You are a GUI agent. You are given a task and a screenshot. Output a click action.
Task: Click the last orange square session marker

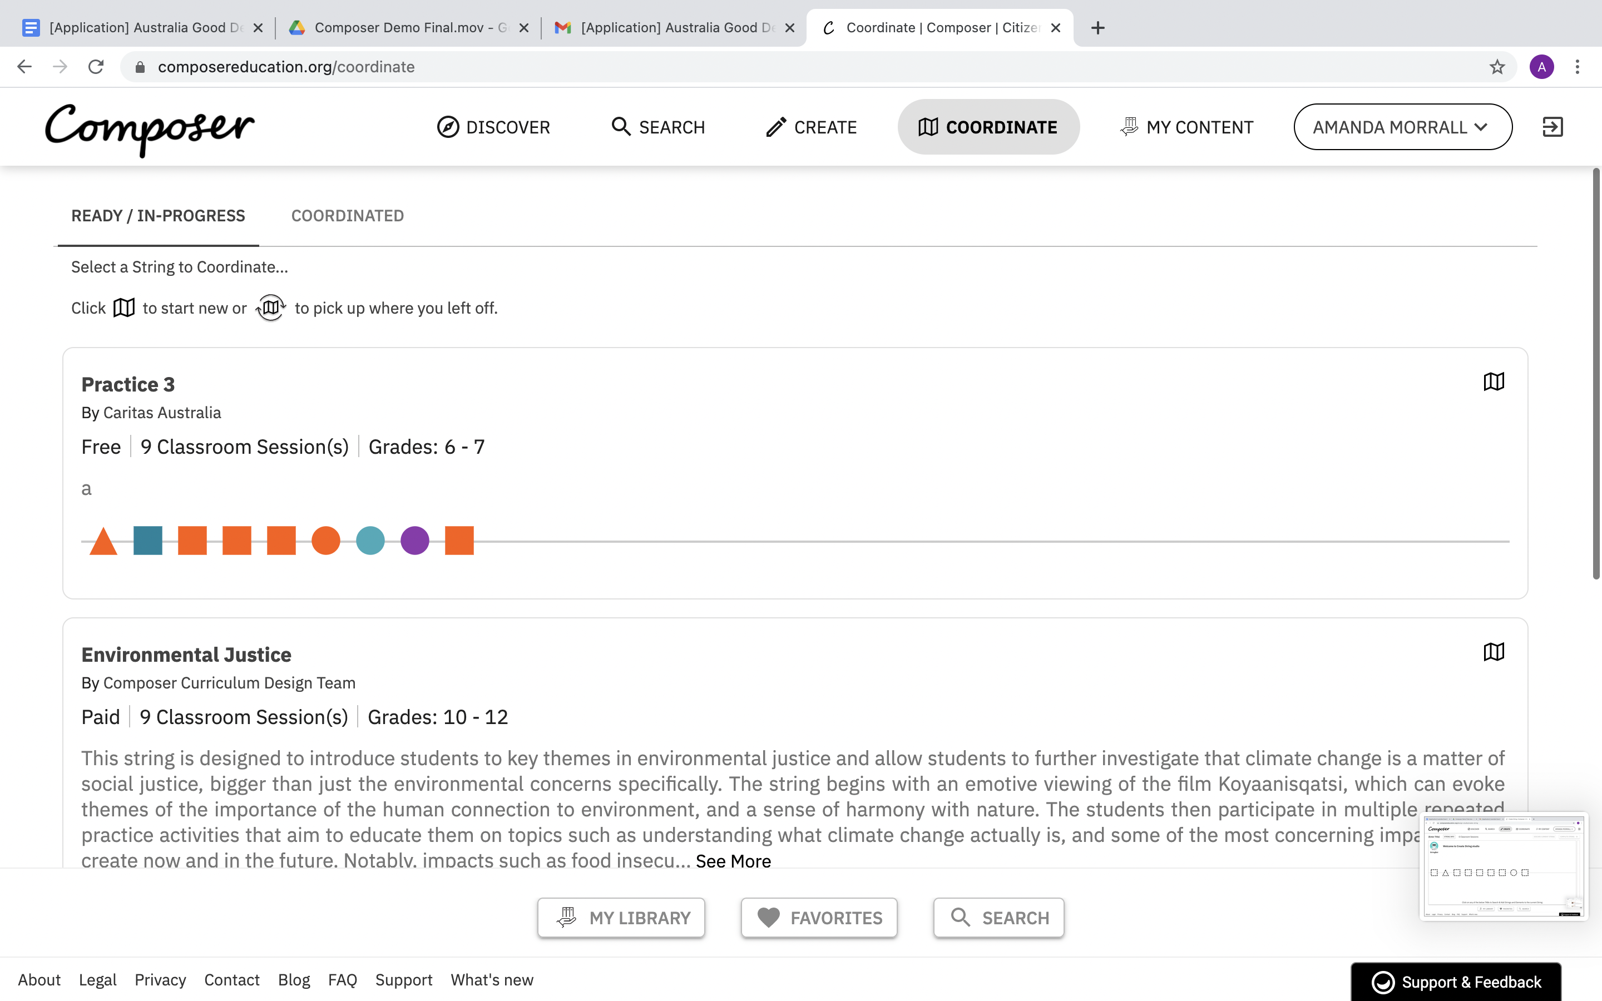459,540
